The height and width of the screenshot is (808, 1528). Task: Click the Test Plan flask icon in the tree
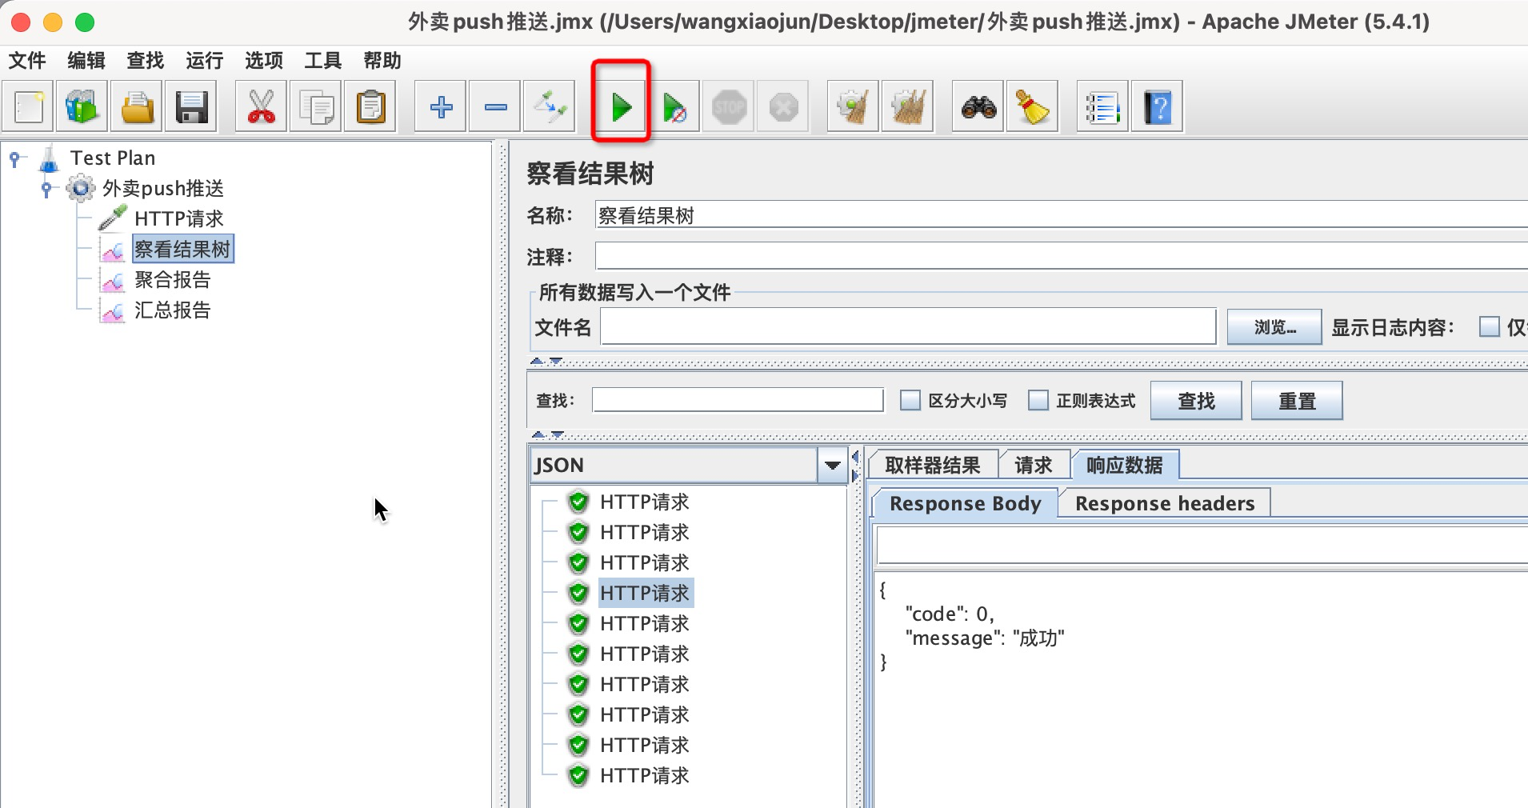point(50,158)
